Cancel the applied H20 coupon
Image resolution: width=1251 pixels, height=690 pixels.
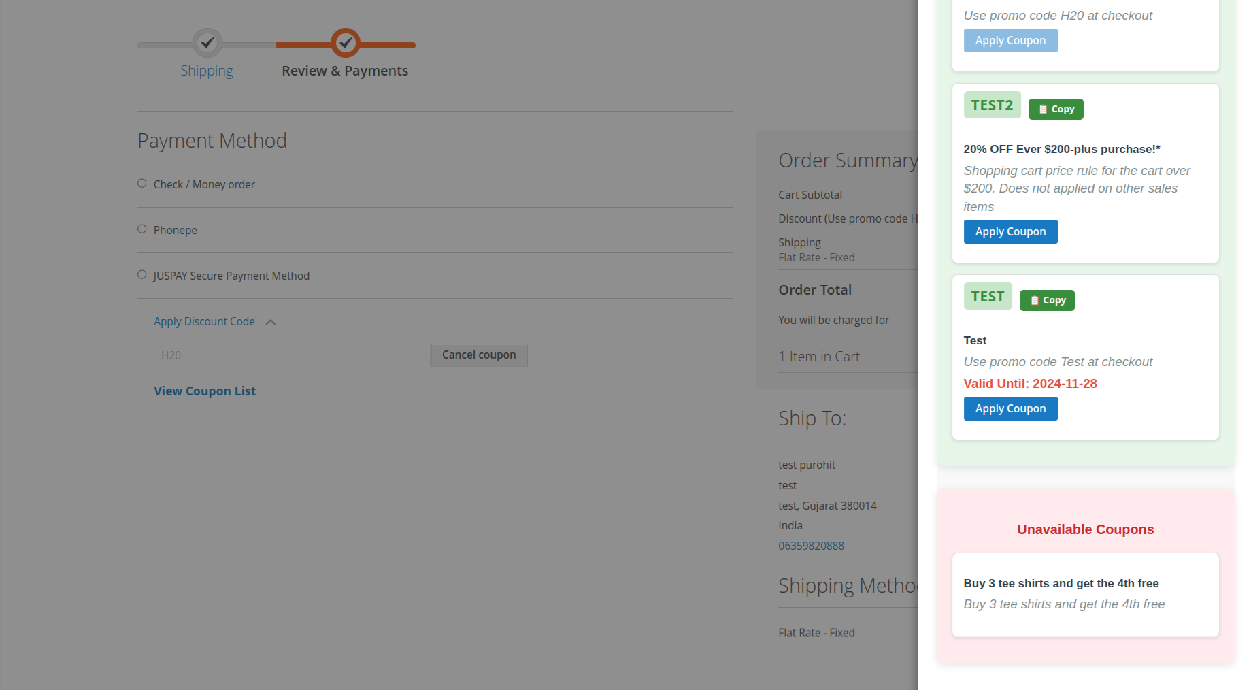(478, 355)
